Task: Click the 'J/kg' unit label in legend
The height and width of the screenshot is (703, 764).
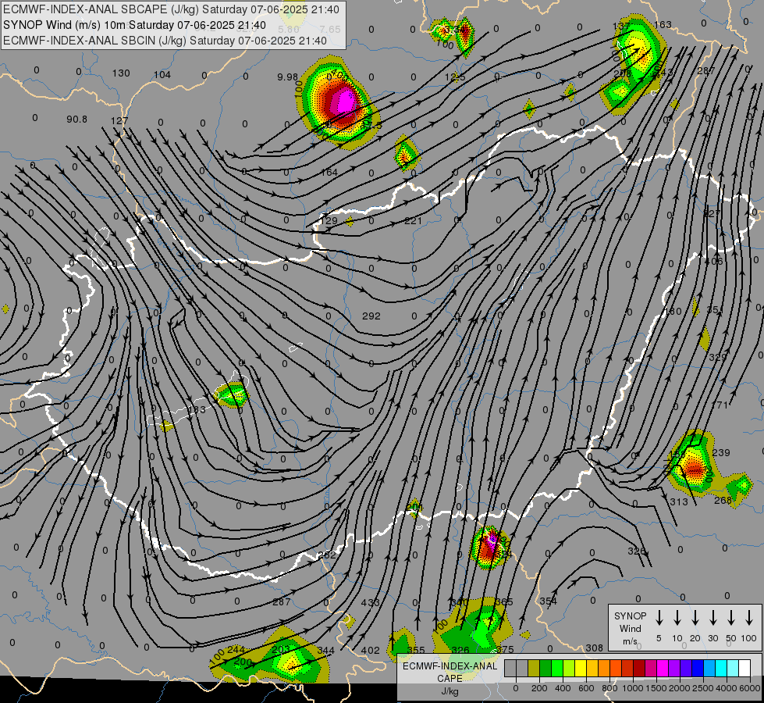Action: 450,691
